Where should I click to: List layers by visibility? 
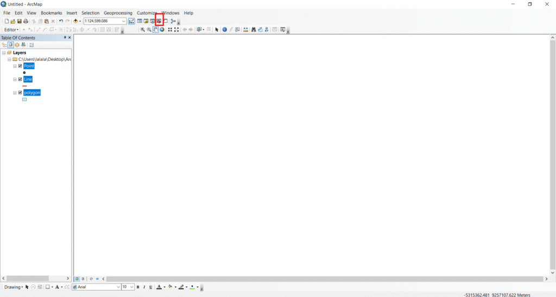point(17,45)
